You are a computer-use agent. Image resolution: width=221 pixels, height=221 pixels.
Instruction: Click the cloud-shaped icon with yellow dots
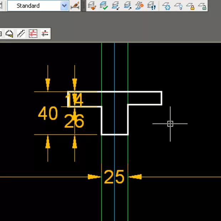click(10, 34)
